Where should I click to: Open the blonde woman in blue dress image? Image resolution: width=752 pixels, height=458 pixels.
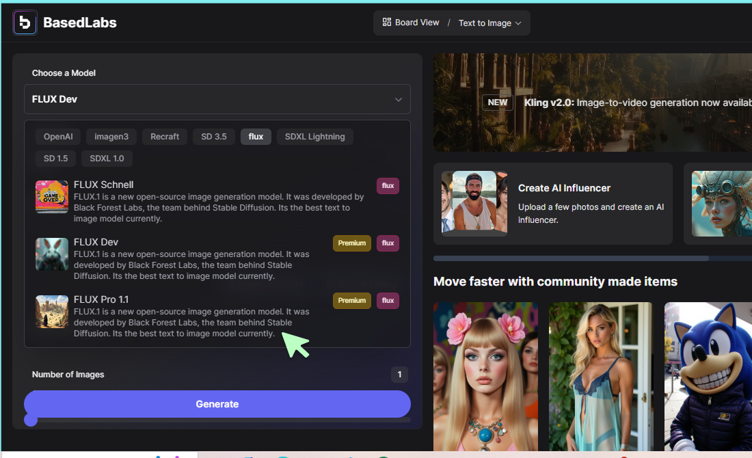600,377
